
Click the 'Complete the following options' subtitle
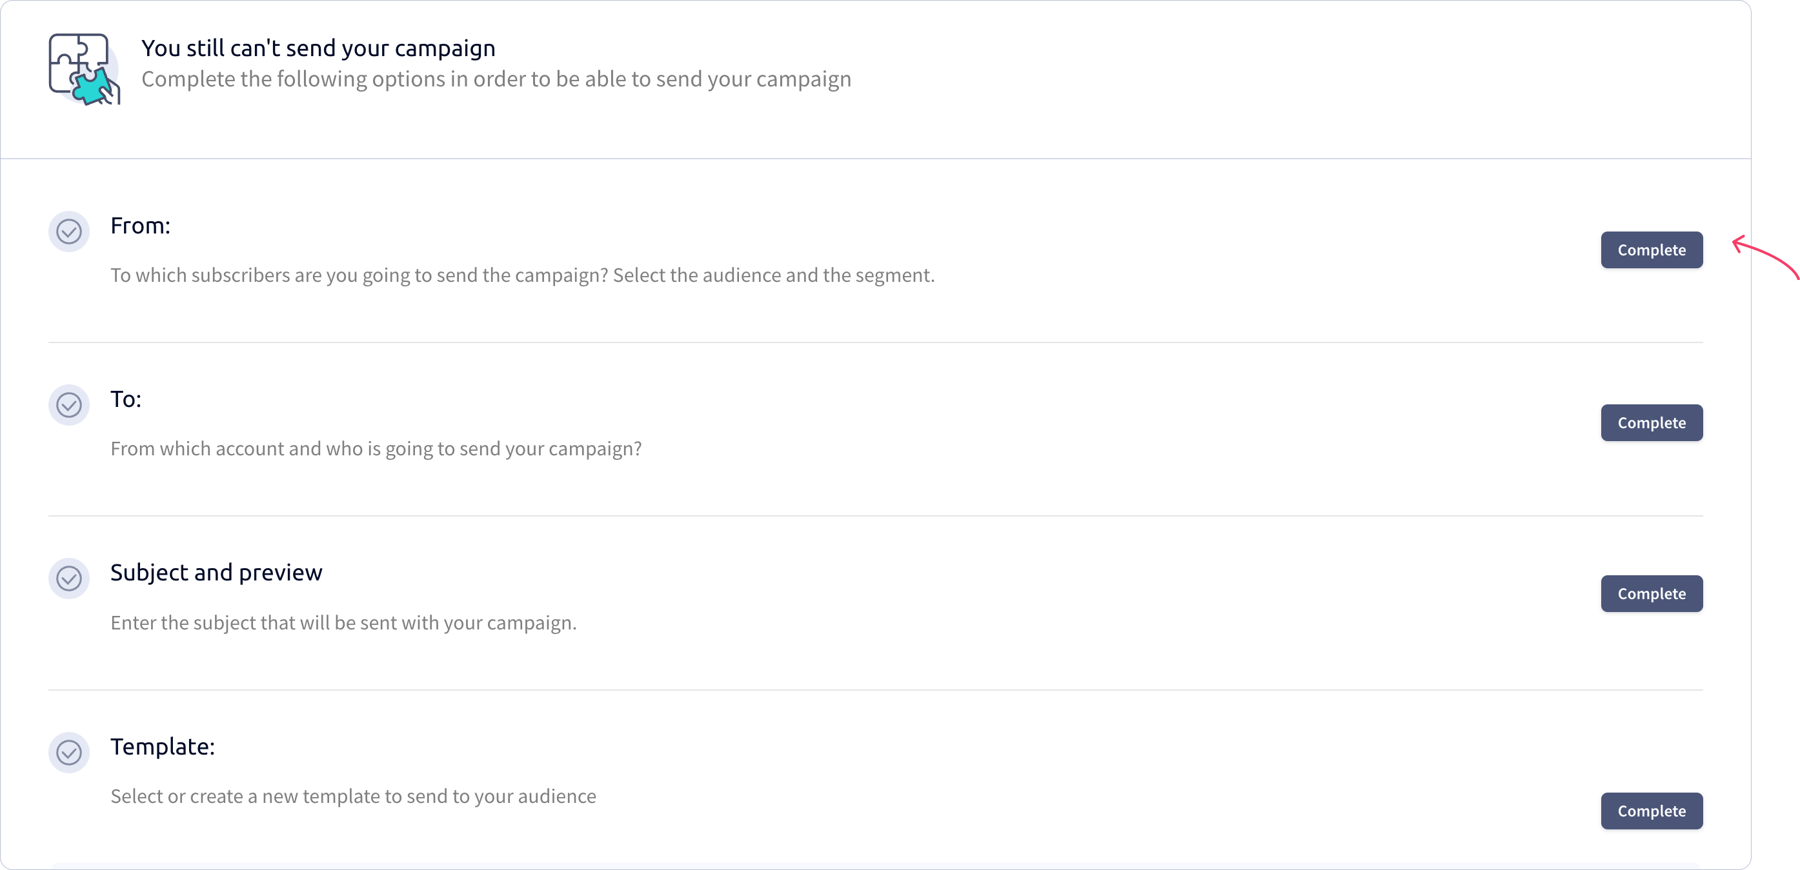(x=496, y=79)
